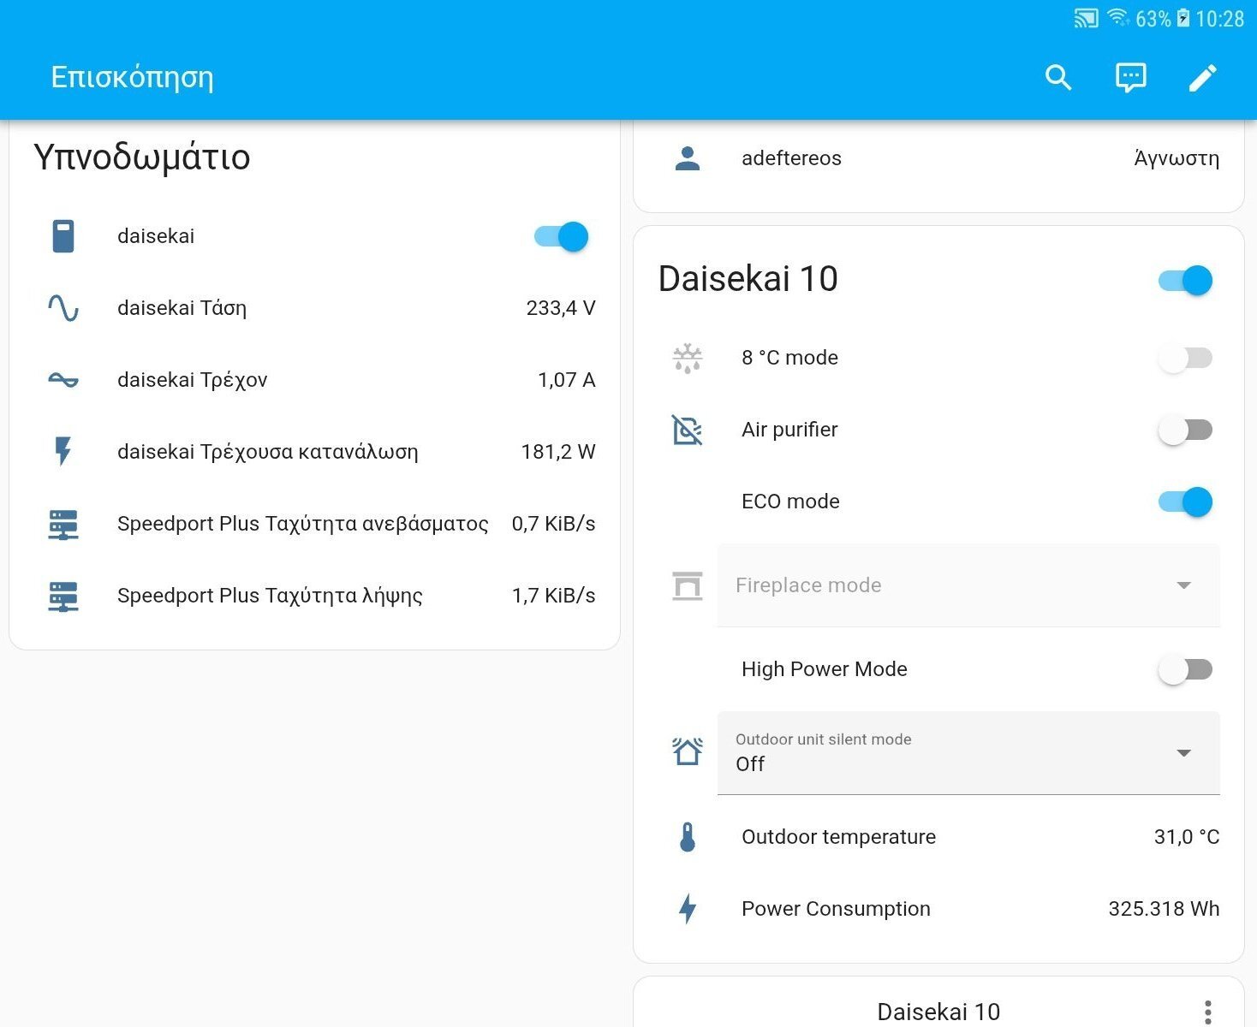
Task: Open the Power Consumption 325.318 Wh value
Action: coord(1164,909)
